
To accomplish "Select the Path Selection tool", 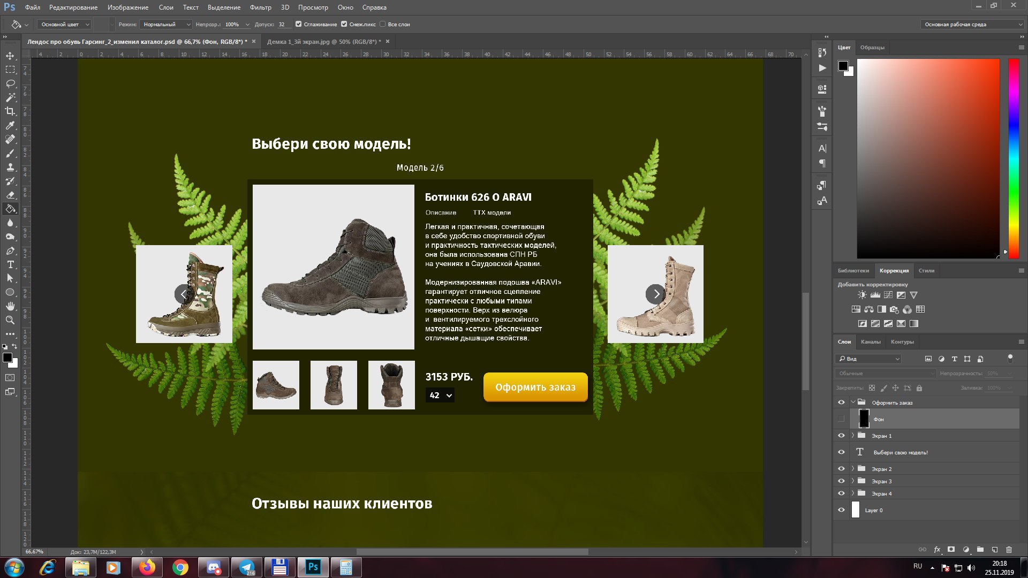I will coord(10,278).
